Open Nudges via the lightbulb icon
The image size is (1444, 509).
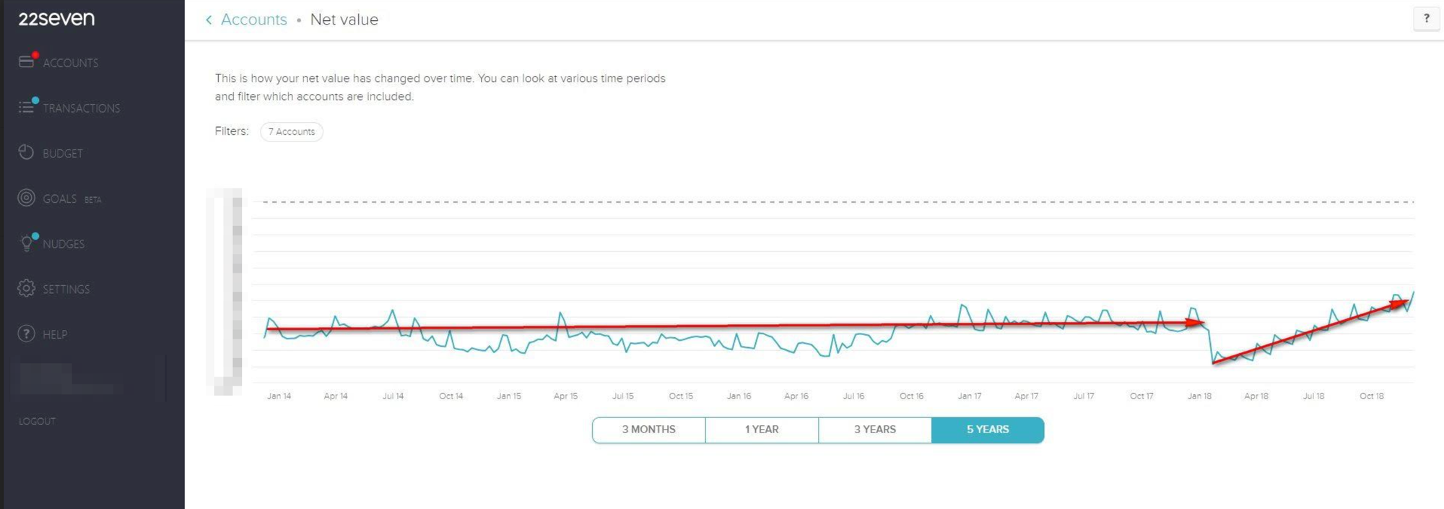click(x=26, y=243)
